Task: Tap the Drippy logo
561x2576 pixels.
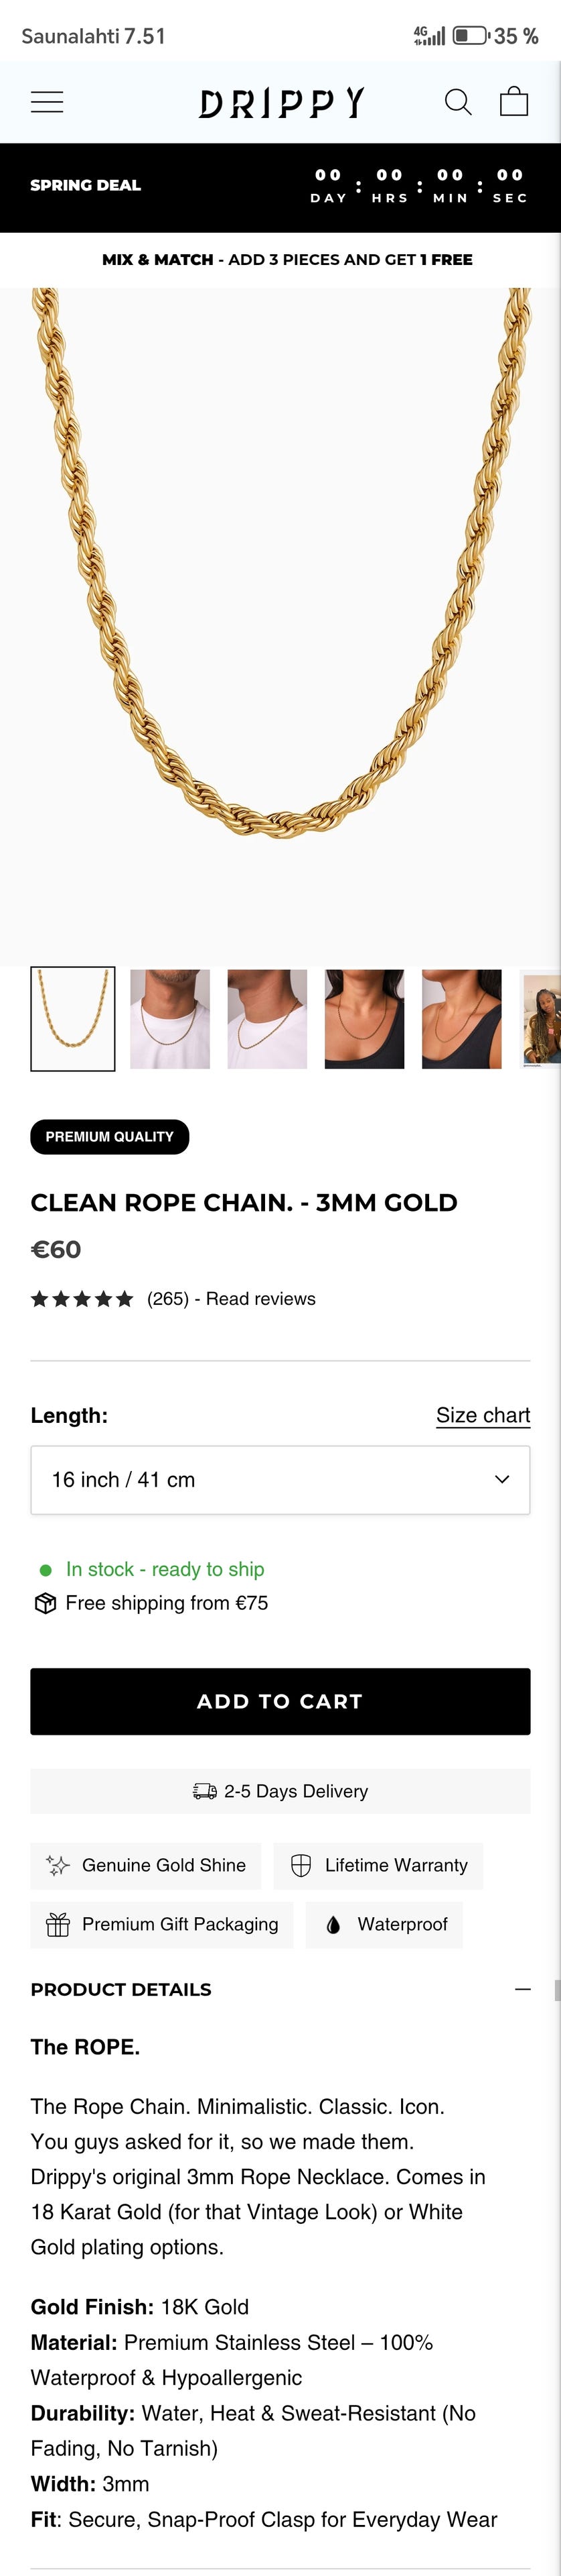Action: (281, 102)
